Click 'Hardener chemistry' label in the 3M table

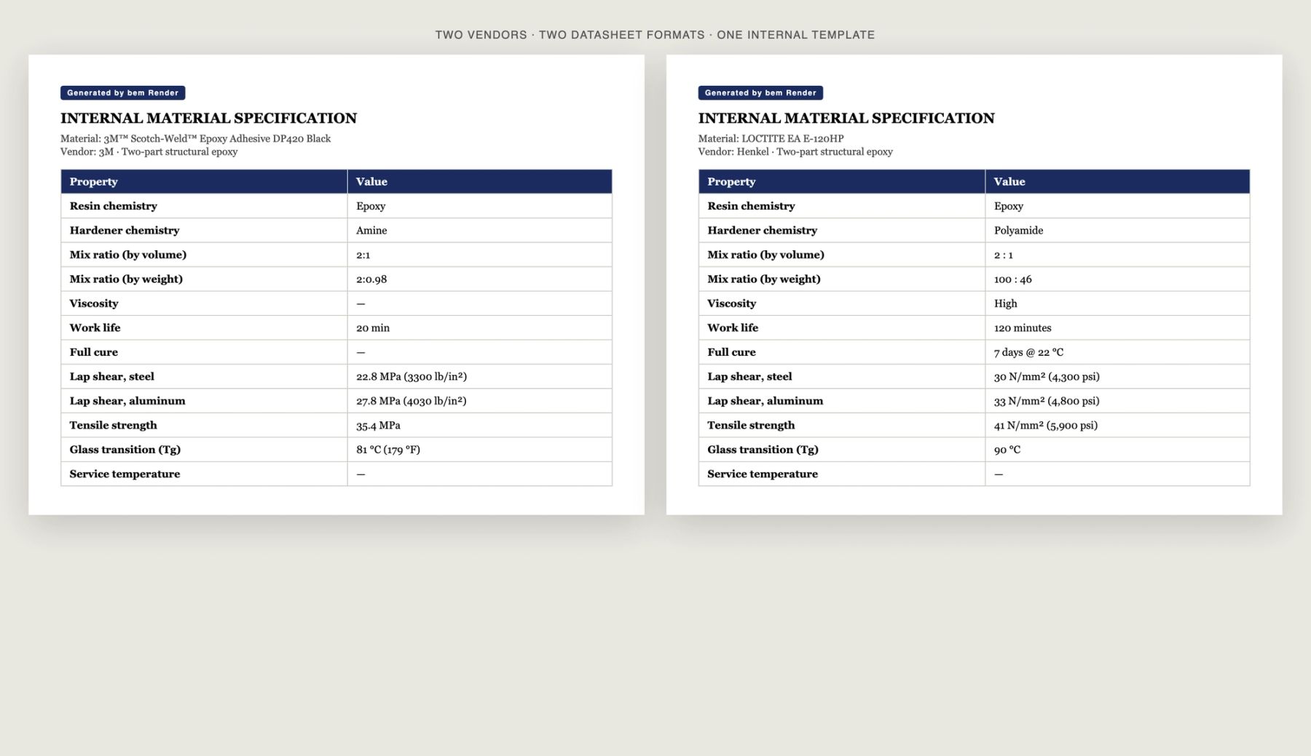click(125, 230)
